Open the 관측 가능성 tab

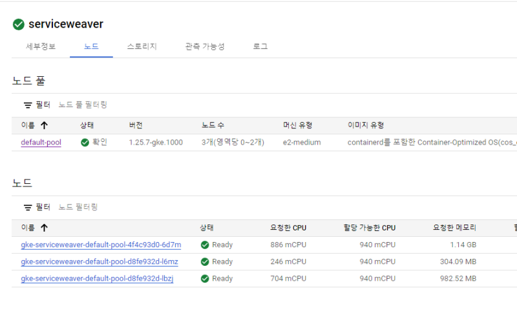tap(204, 46)
